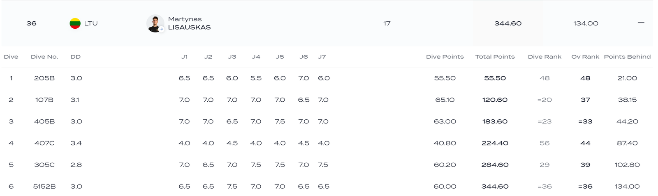Click the arrow badge on athlete photo
658x196 pixels.
(x=161, y=29)
